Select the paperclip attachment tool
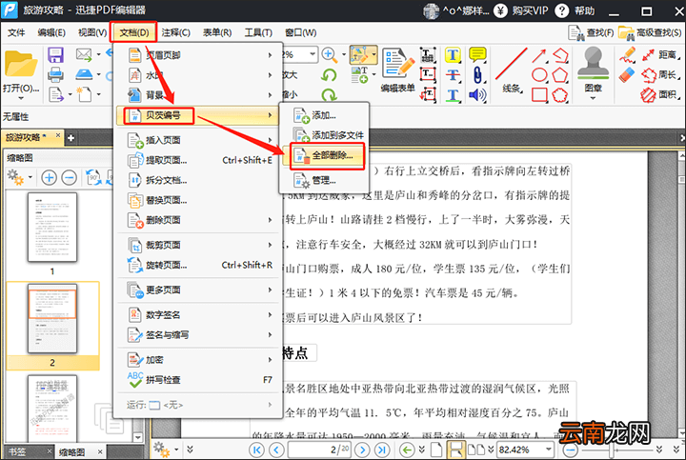The height and width of the screenshot is (460, 686). click(x=477, y=75)
